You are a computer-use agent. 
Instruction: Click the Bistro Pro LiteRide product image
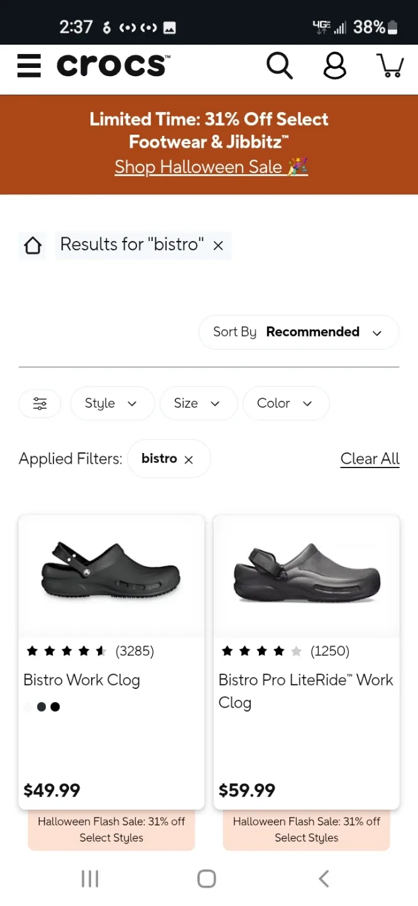point(306,576)
